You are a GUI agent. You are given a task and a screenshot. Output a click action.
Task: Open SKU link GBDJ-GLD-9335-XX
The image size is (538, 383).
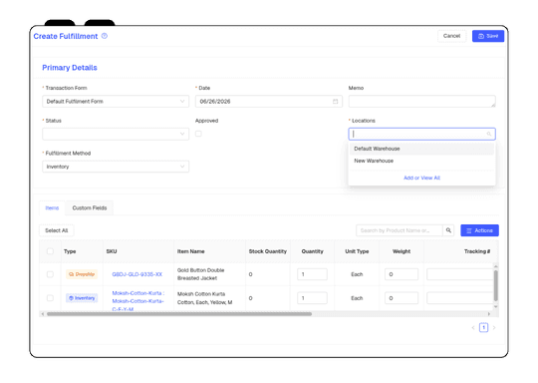pyautogui.click(x=137, y=274)
